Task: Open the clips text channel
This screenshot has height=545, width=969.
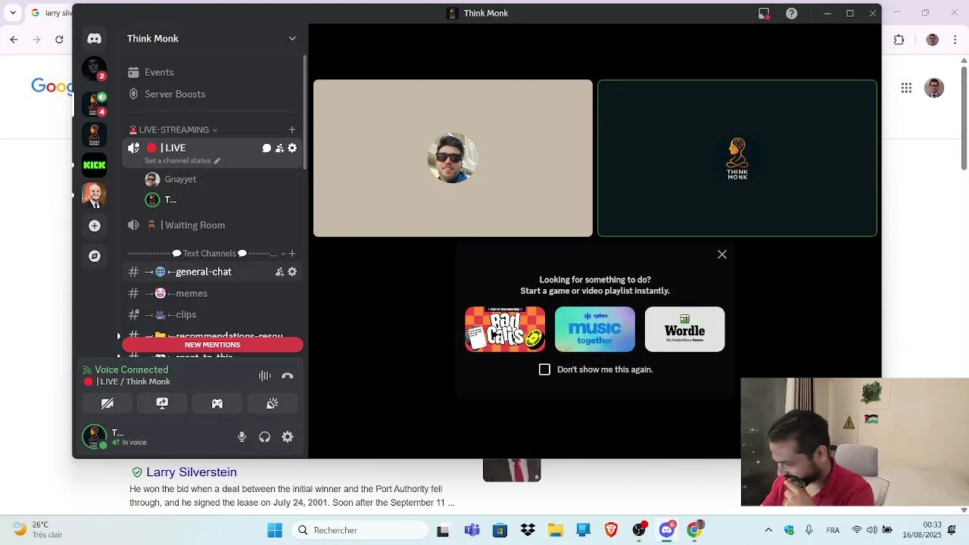Action: coord(213,314)
